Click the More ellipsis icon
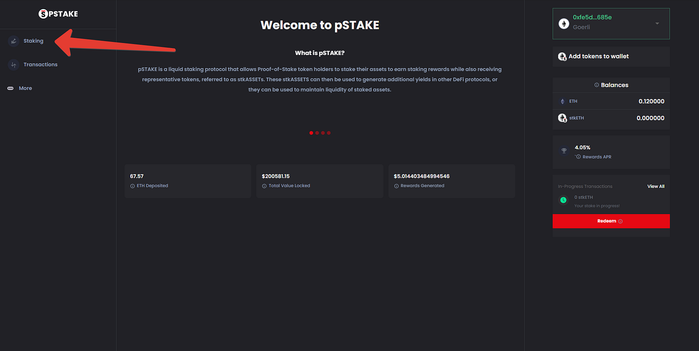699x351 pixels. click(10, 88)
